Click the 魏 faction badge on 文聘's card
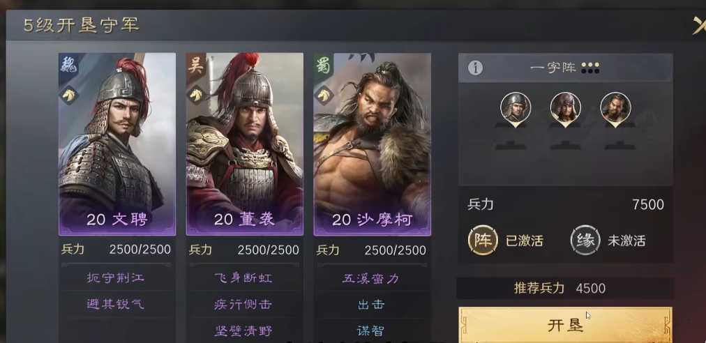This screenshot has width=706, height=343. pyautogui.click(x=68, y=66)
